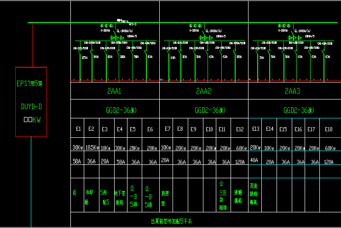Screen dimensions: 341x228
Task: Click circuit label E7
Action: [168, 129]
